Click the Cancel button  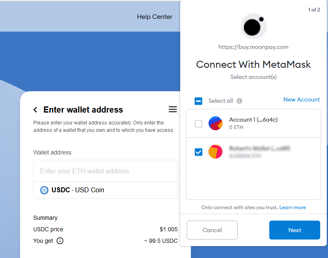[212, 230]
